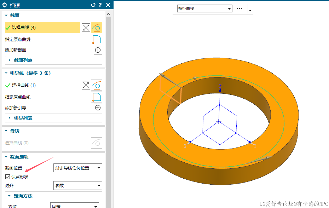Screen dimensions: 329x208
Task: Expand the 截面列表 group
Action: click(x=23, y=60)
